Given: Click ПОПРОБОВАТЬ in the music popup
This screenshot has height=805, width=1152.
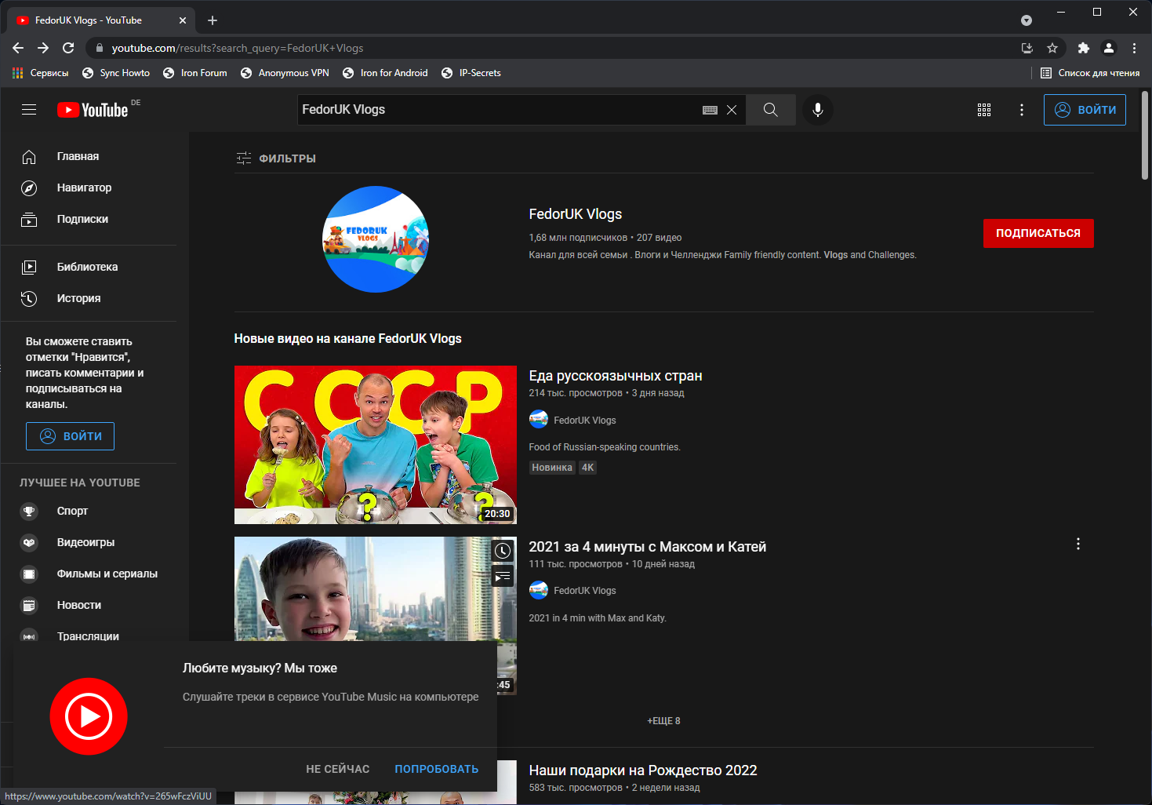Looking at the screenshot, I should tap(437, 769).
